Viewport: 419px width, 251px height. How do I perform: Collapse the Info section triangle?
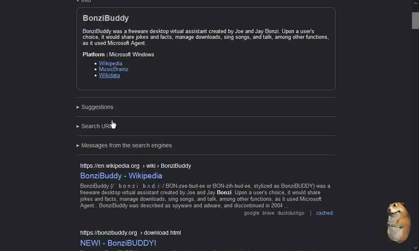coord(78,1)
